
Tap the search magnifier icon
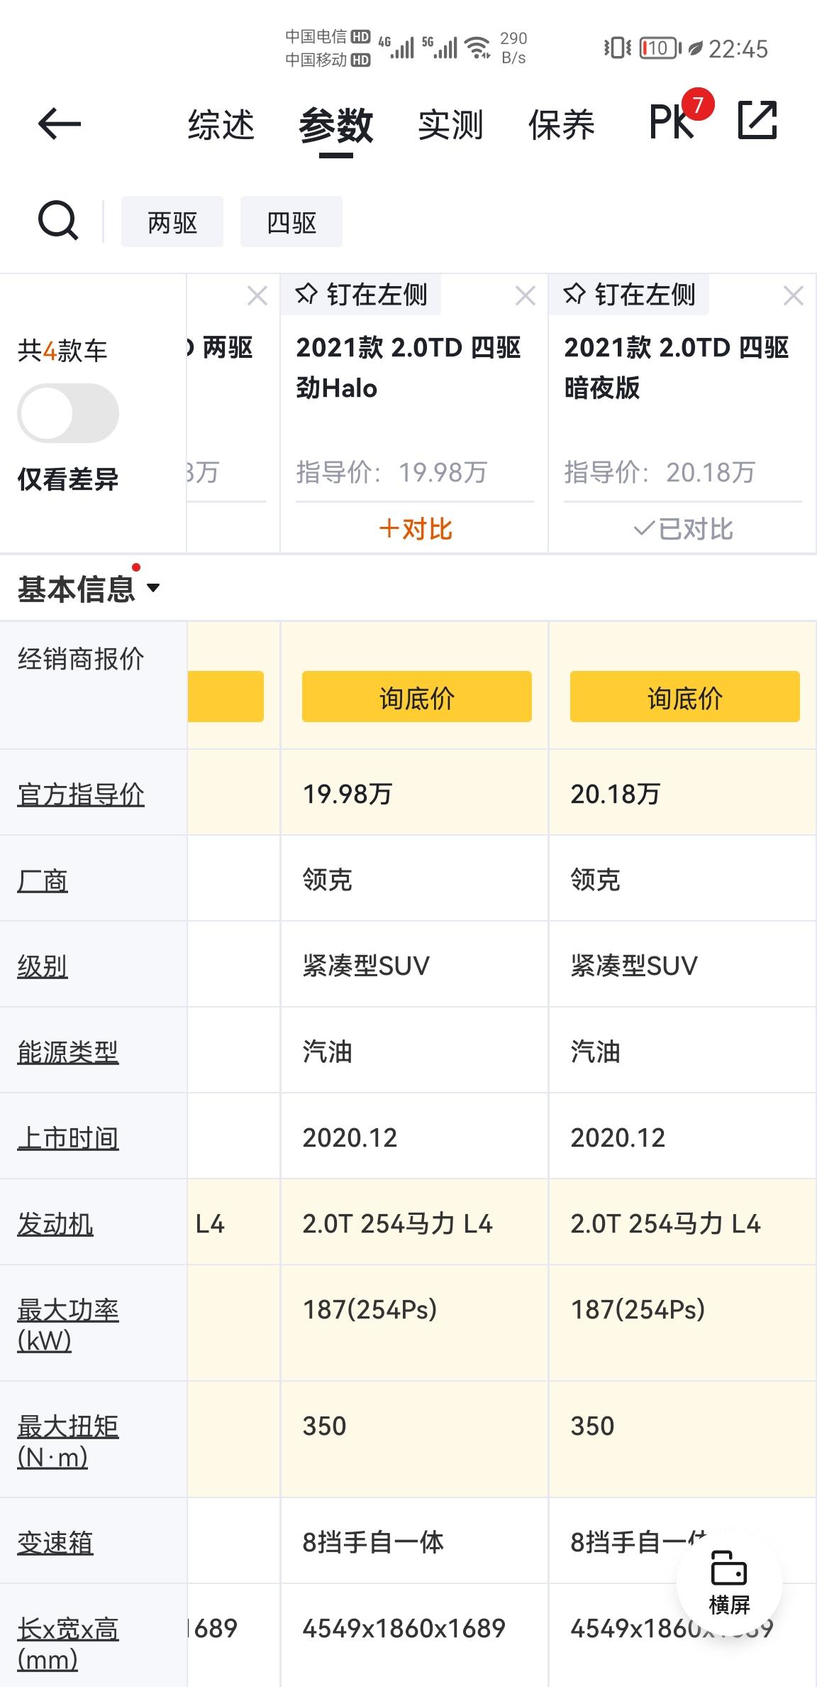pyautogui.click(x=57, y=221)
